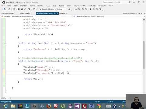The height and width of the screenshot is (109, 146).
Task: Click the vertical scrollbar thumb
Action: 144,55
